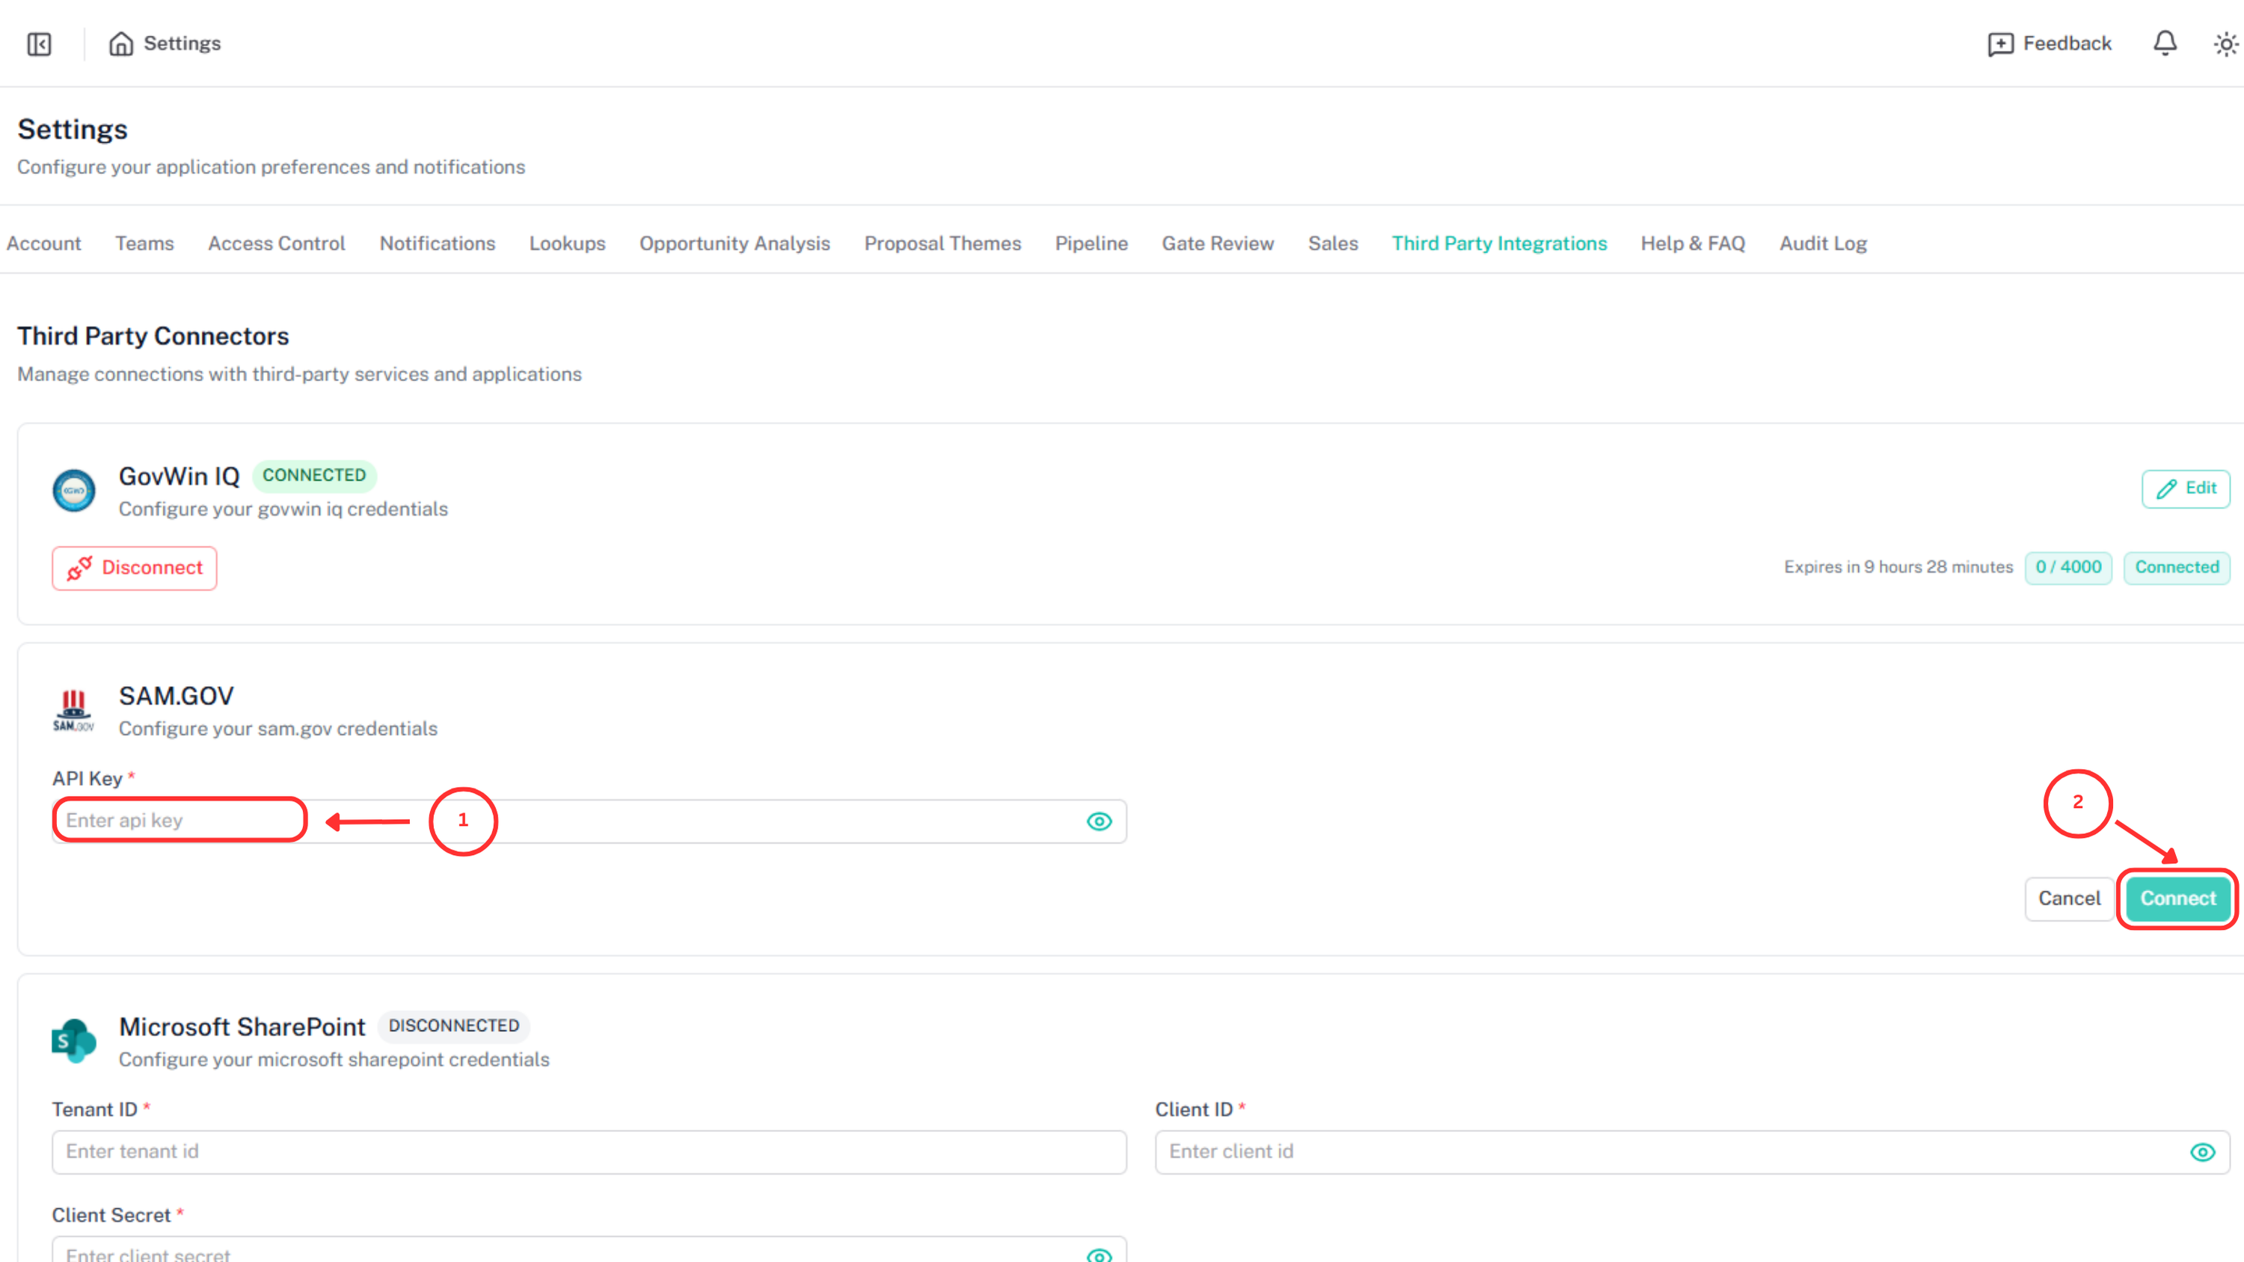
Task: Toggle the light theme sun icon
Action: pyautogui.click(x=2226, y=43)
